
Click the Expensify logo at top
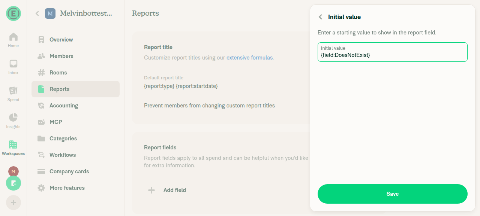pyautogui.click(x=13, y=13)
